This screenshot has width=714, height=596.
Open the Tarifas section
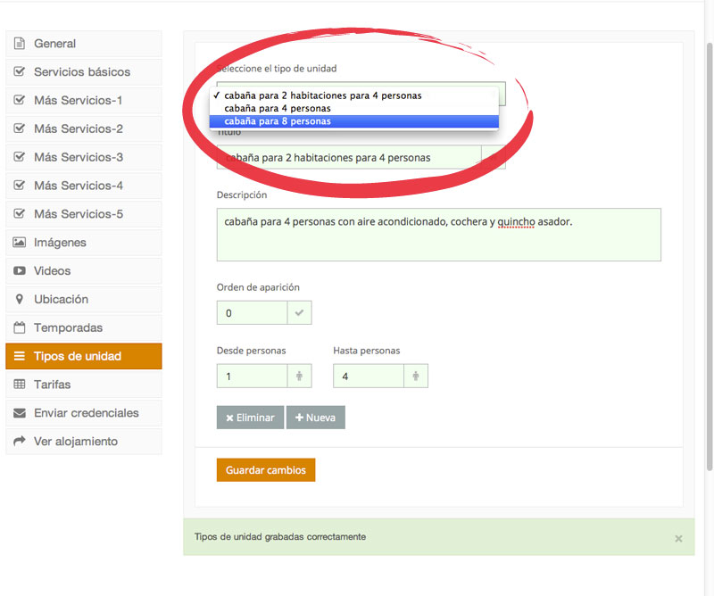[x=84, y=385]
